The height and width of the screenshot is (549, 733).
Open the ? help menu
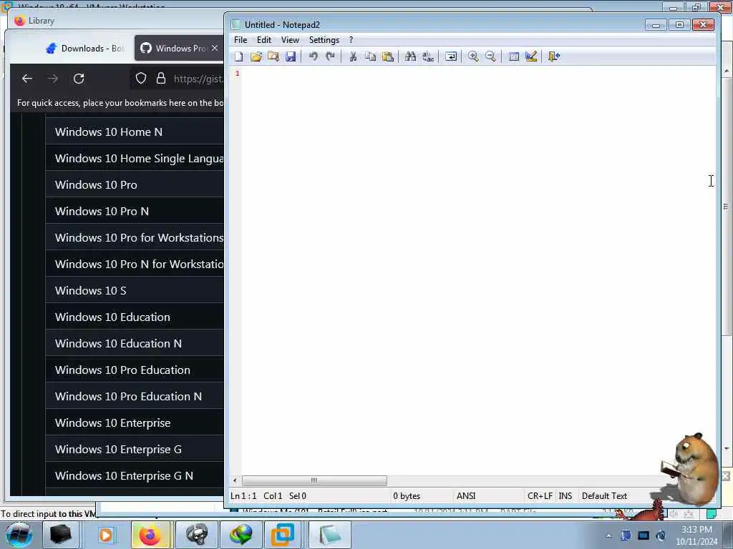tap(351, 40)
